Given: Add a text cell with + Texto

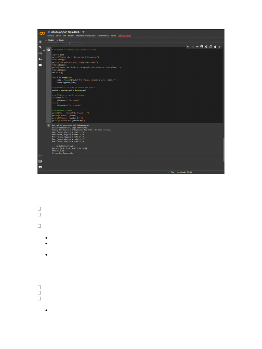Looking at the screenshot, I should (x=60, y=40).
